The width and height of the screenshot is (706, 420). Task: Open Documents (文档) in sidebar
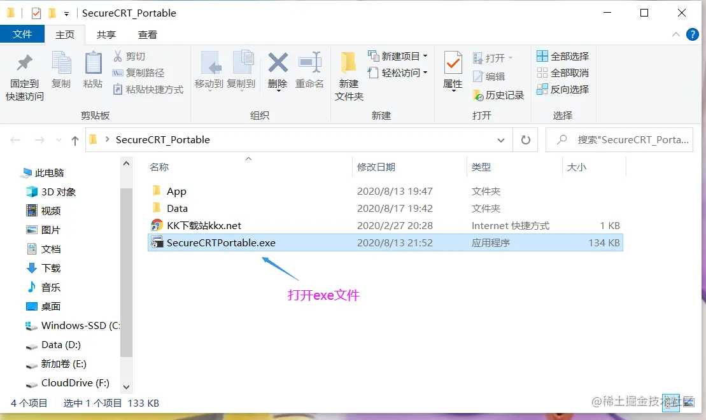tap(44, 249)
